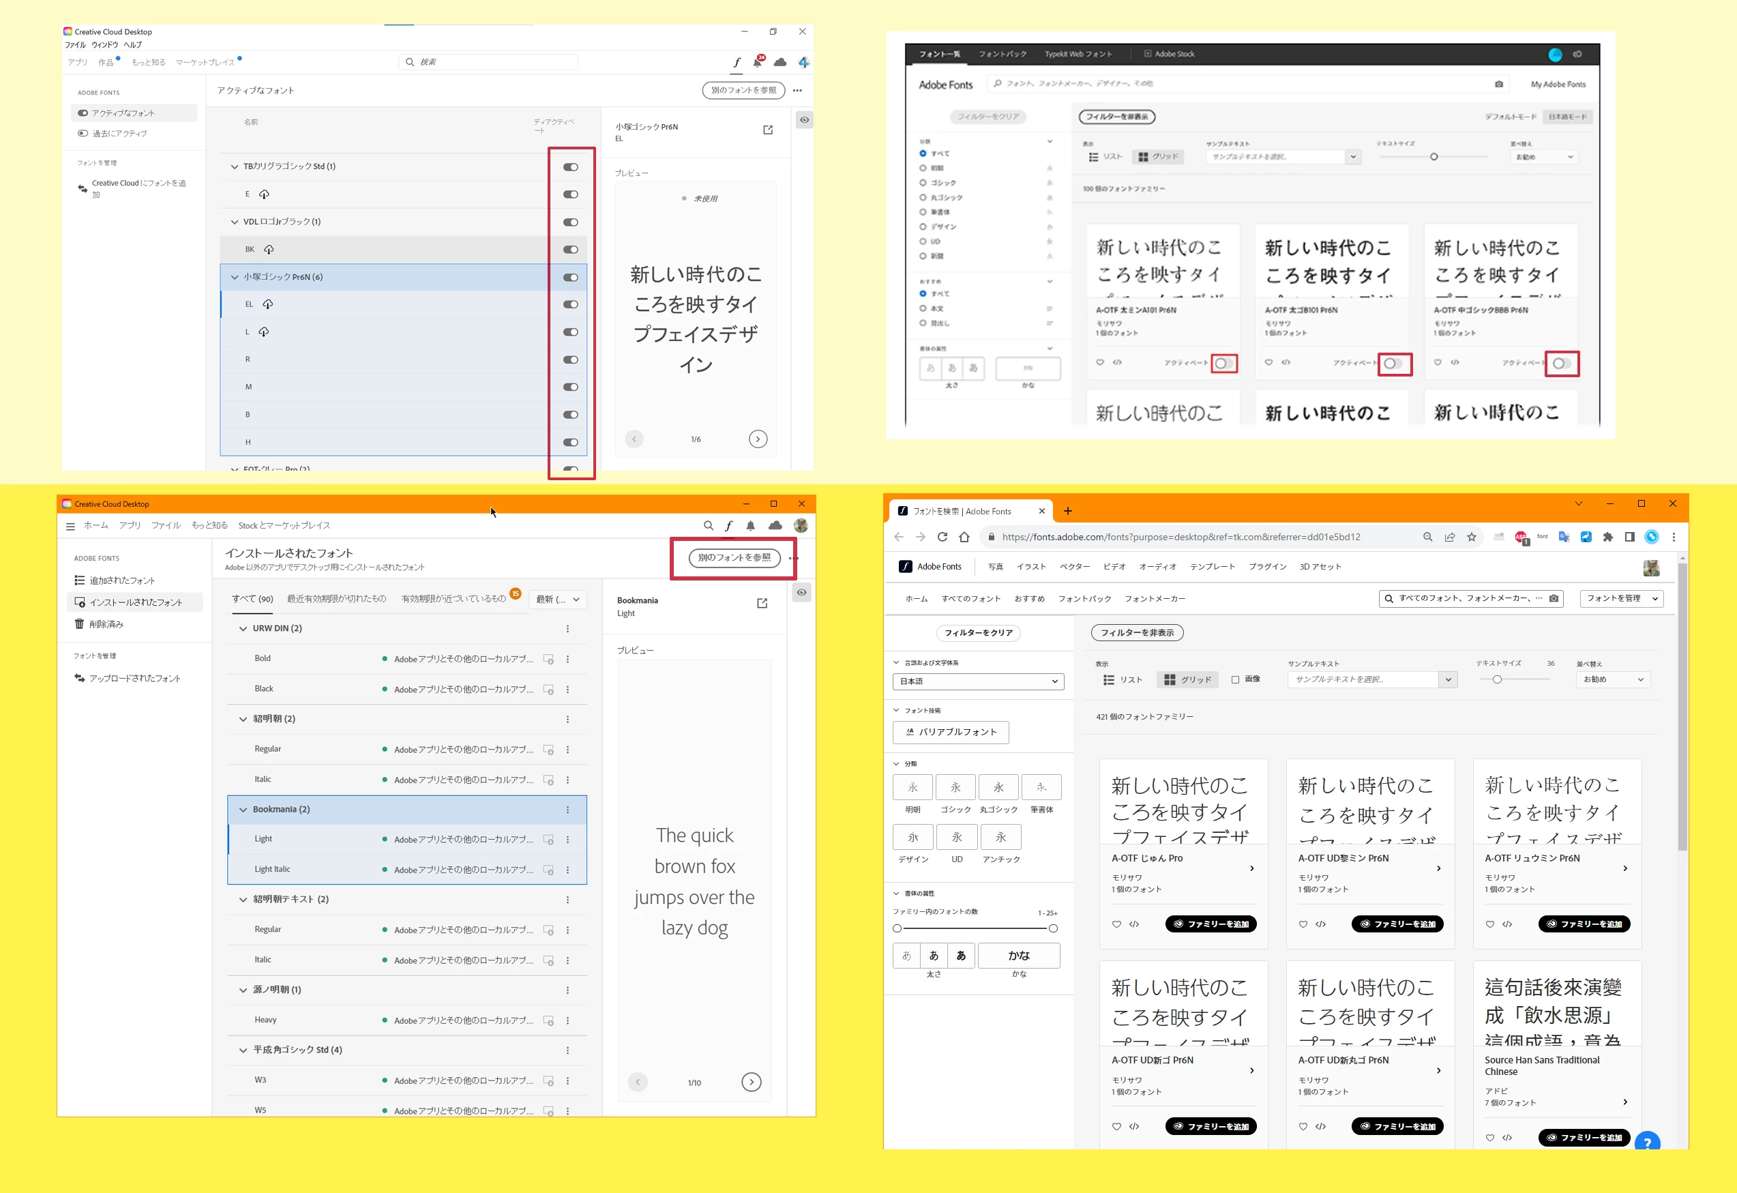The height and width of the screenshot is (1193, 1737).
Task: Click the fonts 'f' icon in bottom Creative Cloud window
Action: (x=729, y=525)
